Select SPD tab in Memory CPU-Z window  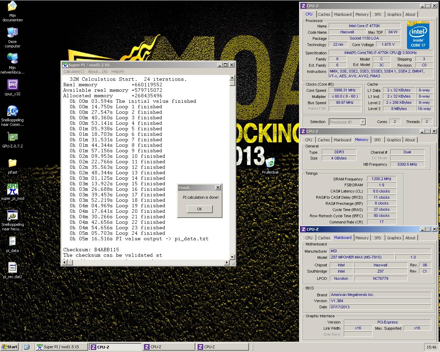(x=377, y=140)
